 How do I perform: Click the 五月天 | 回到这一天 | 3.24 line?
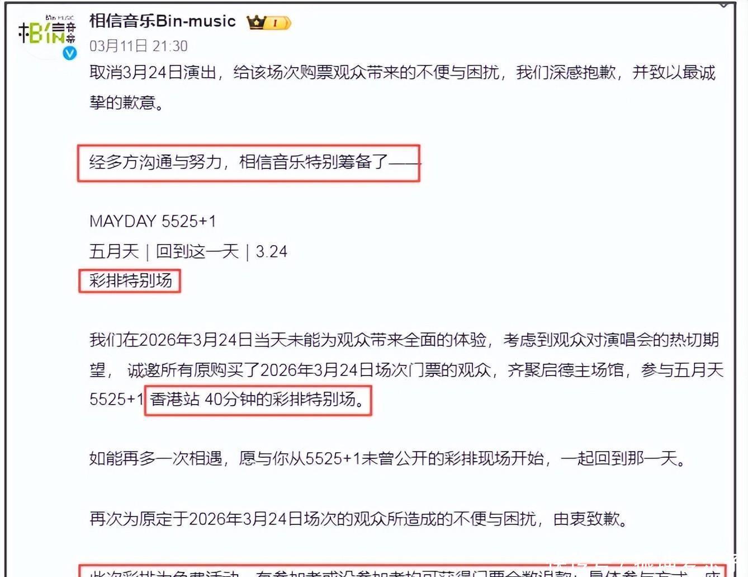coord(188,251)
